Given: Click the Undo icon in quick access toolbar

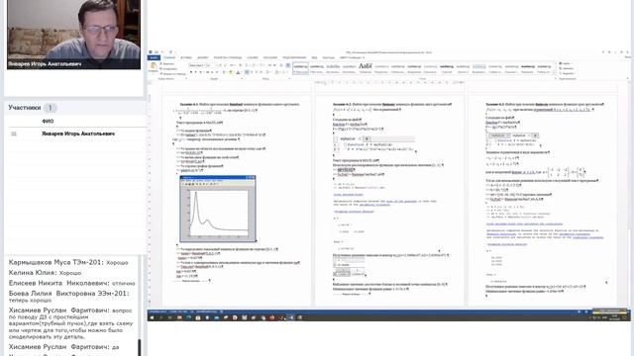Looking at the screenshot, I should coord(162,52).
